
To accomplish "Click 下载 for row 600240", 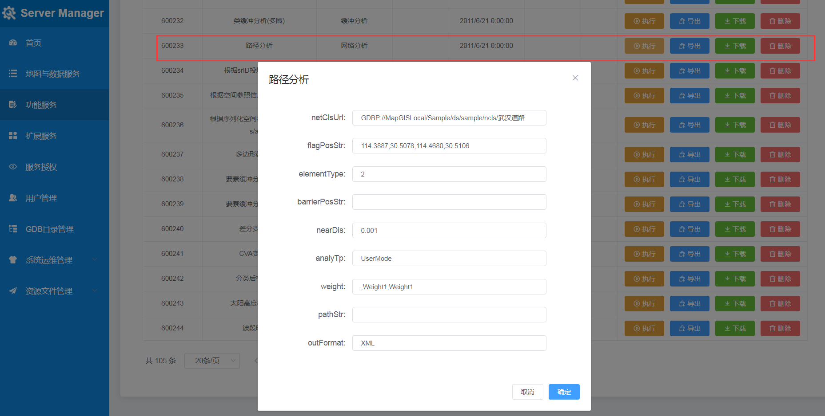I will [x=735, y=229].
